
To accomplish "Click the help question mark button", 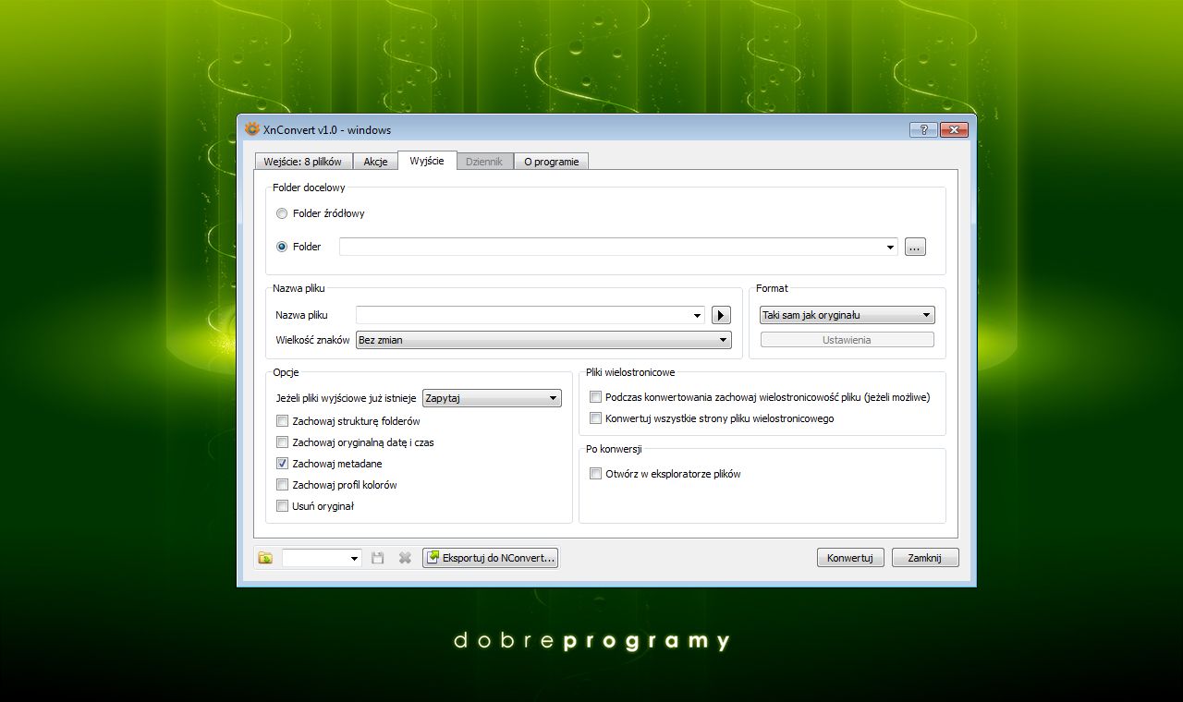I will [x=923, y=129].
